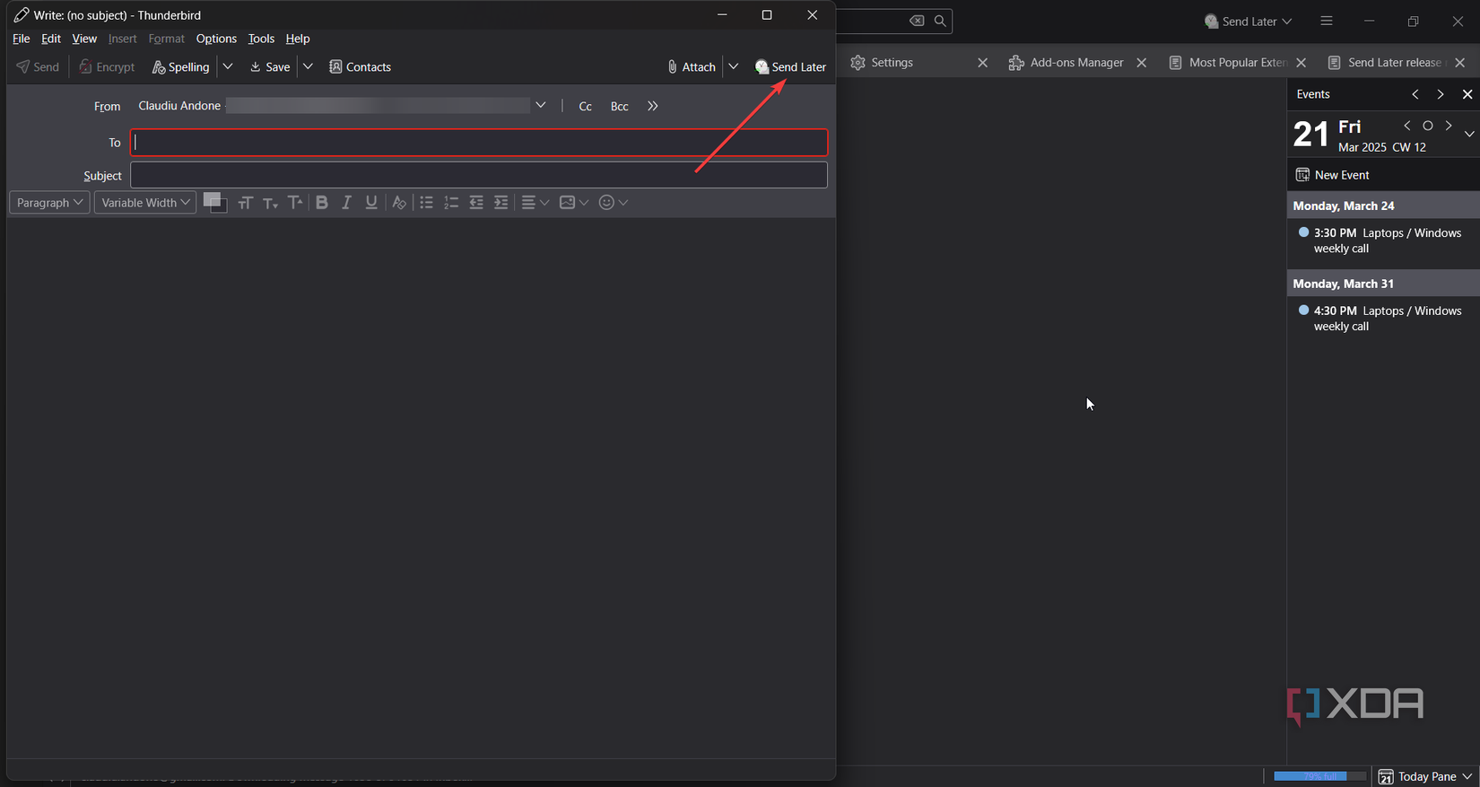Remove text styling with the eraser icon
This screenshot has width=1480, height=787.
[x=399, y=203]
